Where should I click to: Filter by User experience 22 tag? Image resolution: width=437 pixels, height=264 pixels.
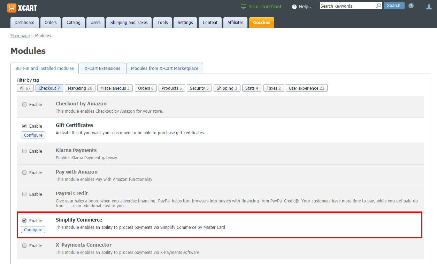(307, 88)
